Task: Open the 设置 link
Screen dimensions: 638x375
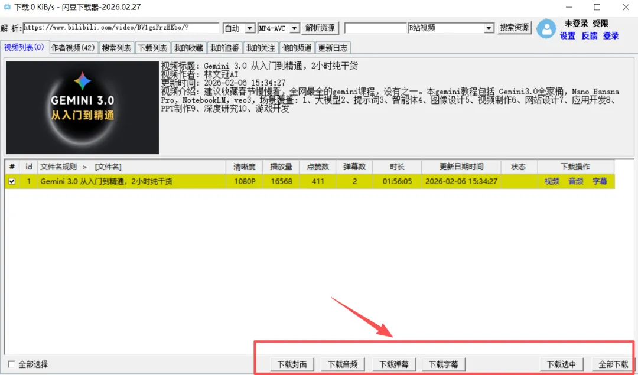Action: point(568,36)
